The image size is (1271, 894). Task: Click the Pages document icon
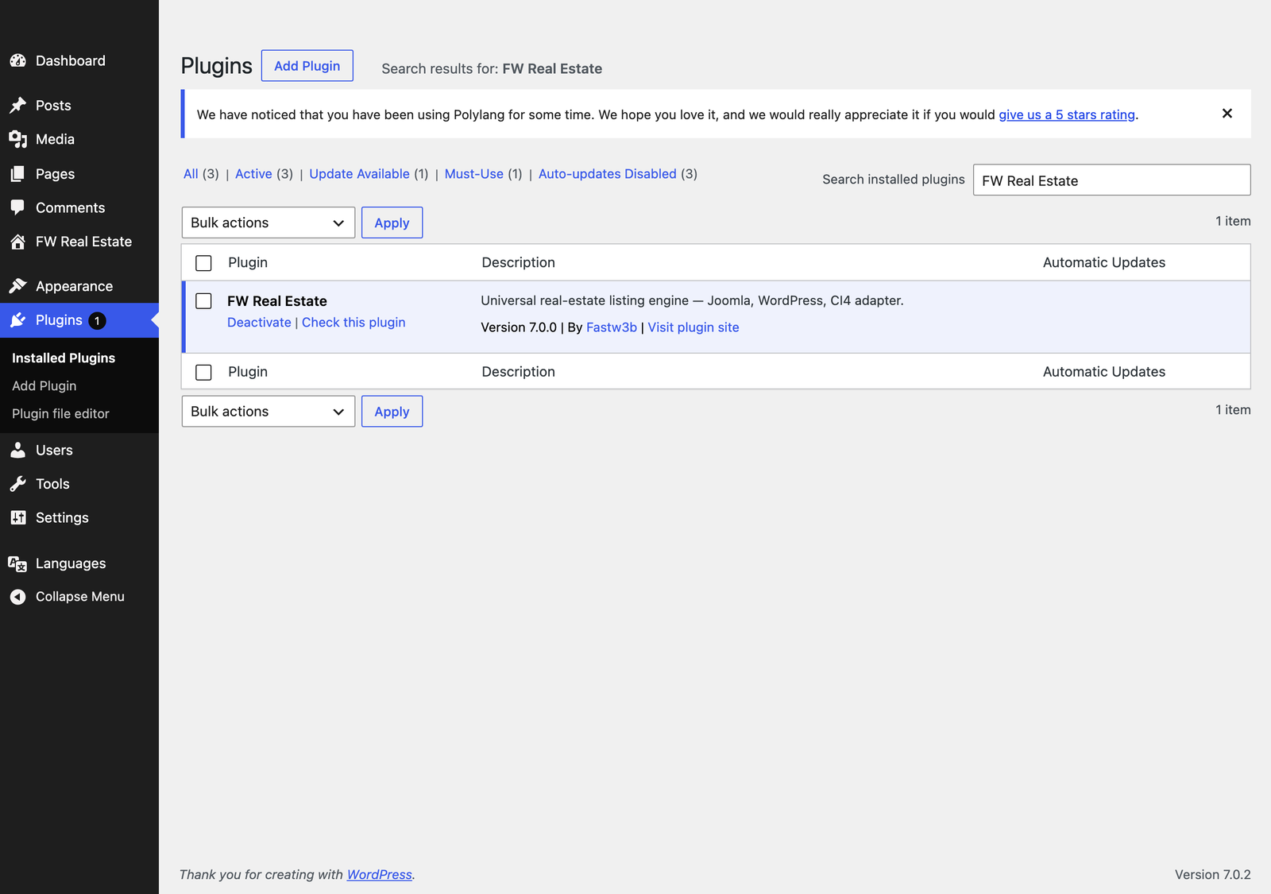[18, 173]
